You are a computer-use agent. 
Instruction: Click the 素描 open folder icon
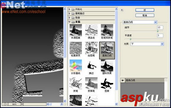(x=73, y=22)
